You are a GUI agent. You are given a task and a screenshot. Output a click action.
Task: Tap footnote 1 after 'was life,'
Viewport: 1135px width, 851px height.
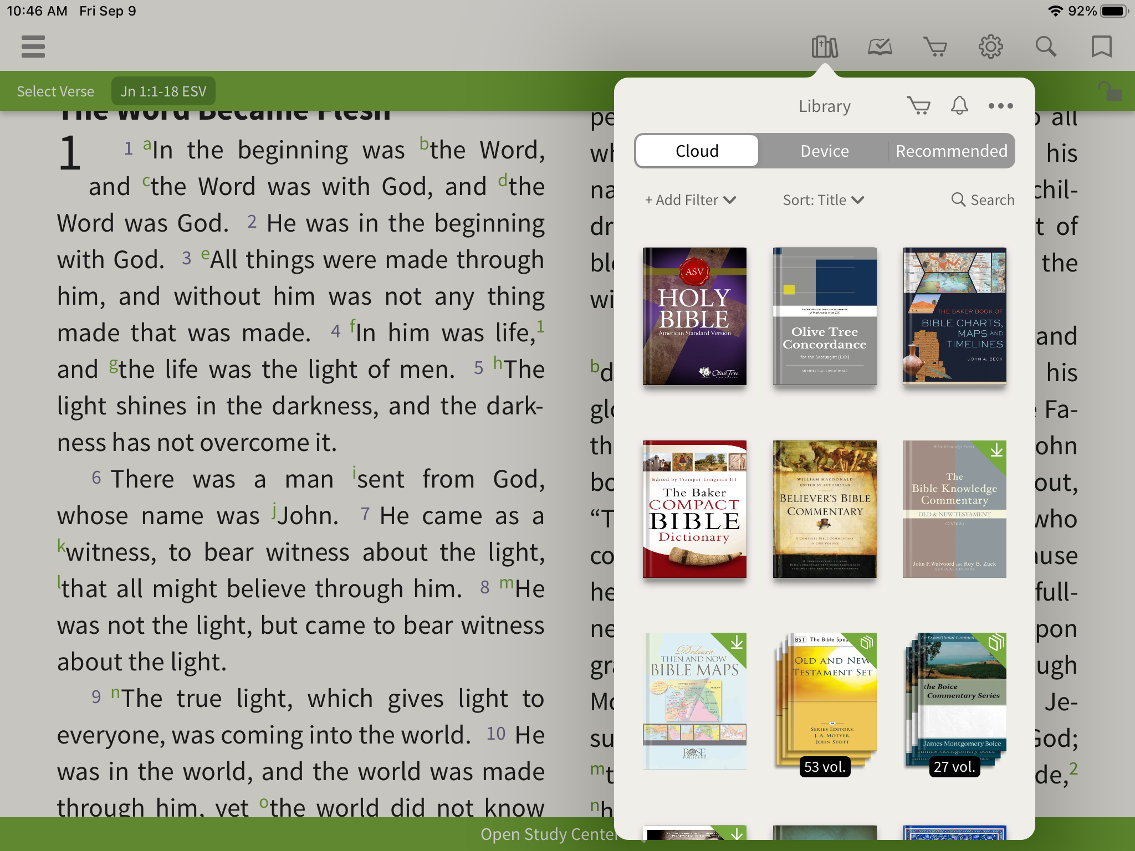[541, 326]
